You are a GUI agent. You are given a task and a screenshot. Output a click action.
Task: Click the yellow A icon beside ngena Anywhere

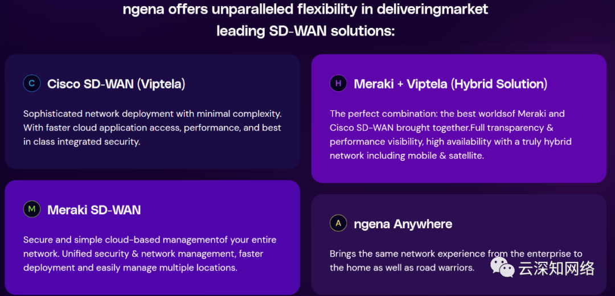(338, 223)
